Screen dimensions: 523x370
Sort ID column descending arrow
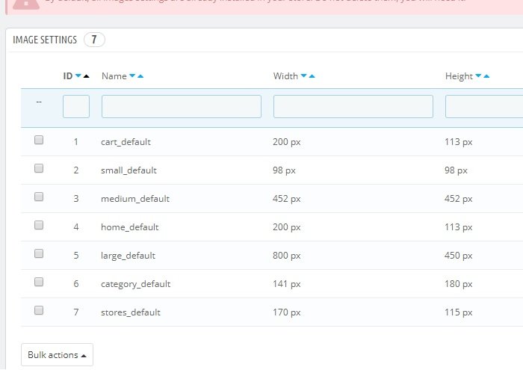(78, 76)
